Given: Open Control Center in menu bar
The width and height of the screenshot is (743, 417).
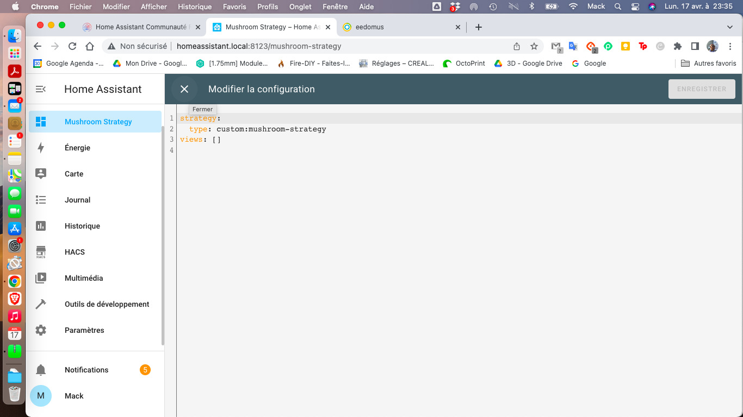Looking at the screenshot, I should point(635,7).
